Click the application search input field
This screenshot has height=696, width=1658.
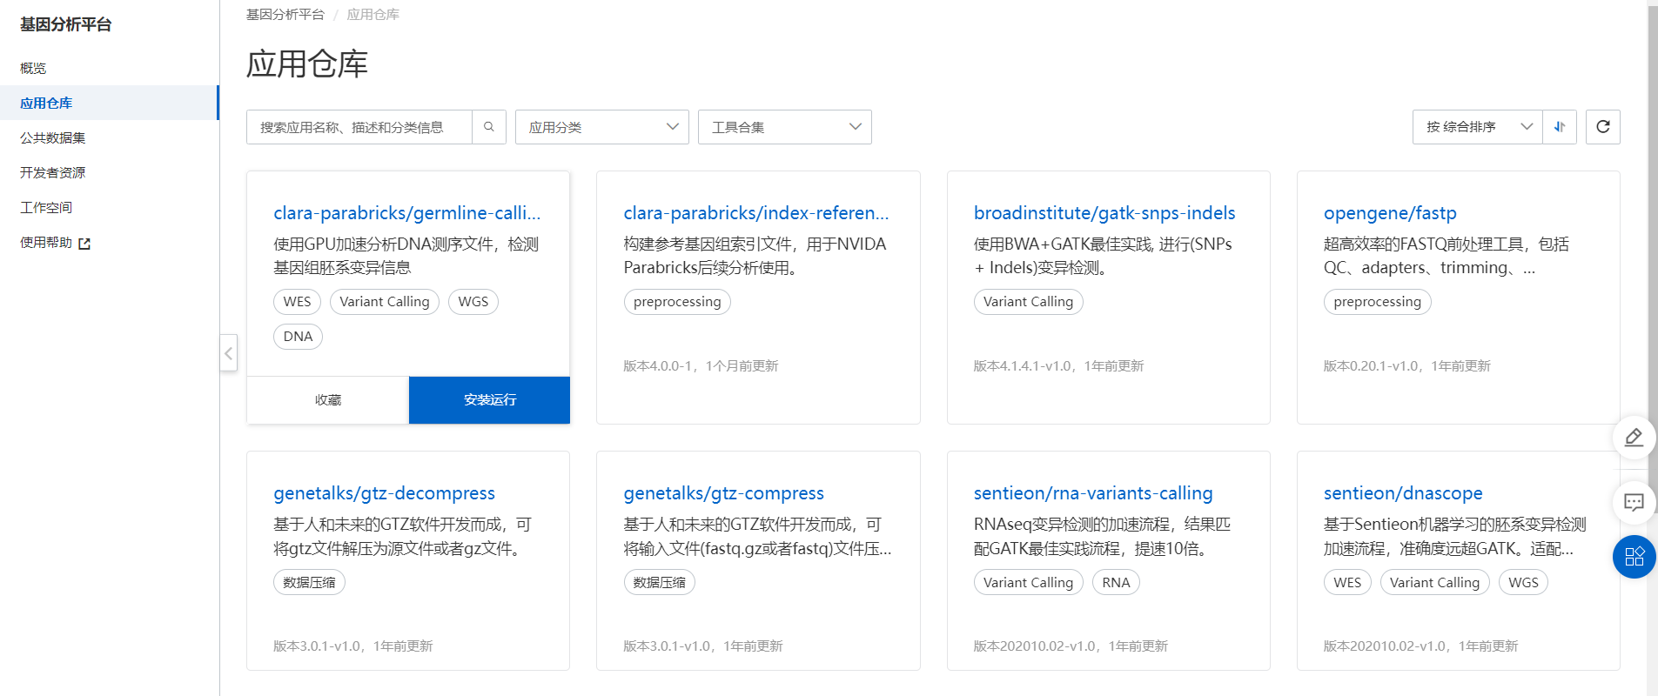coord(359,127)
